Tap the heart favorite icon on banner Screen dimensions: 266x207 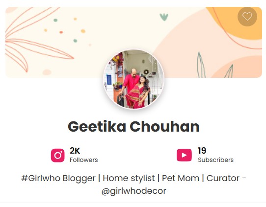(247, 17)
